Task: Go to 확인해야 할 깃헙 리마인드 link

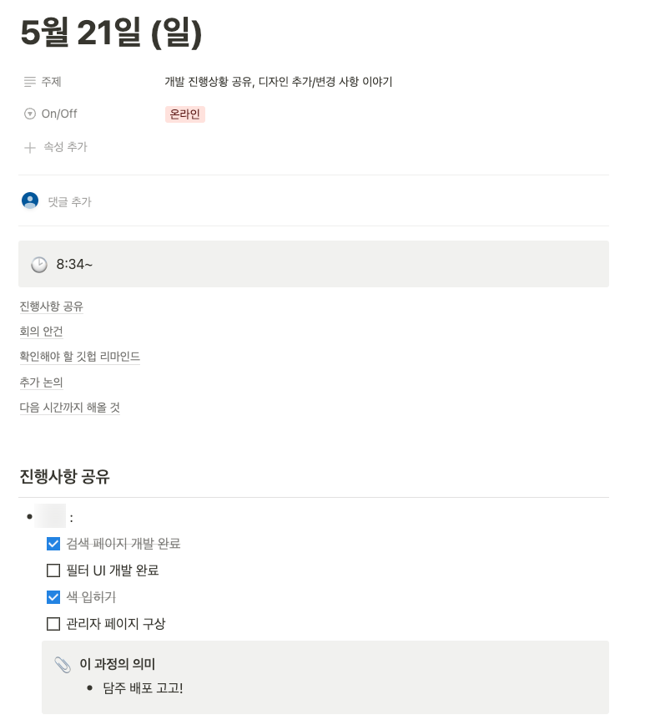Action: [x=79, y=357]
